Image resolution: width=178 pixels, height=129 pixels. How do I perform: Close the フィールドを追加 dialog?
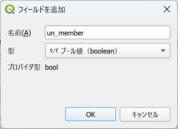coord(167,9)
